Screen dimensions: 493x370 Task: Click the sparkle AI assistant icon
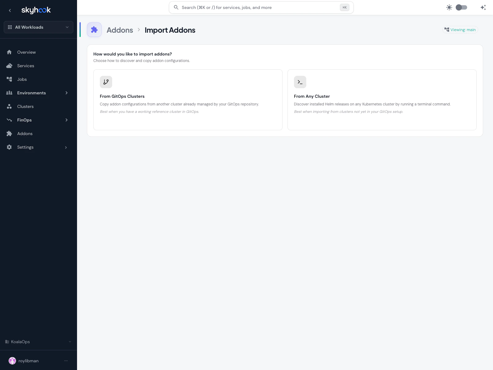(483, 7)
